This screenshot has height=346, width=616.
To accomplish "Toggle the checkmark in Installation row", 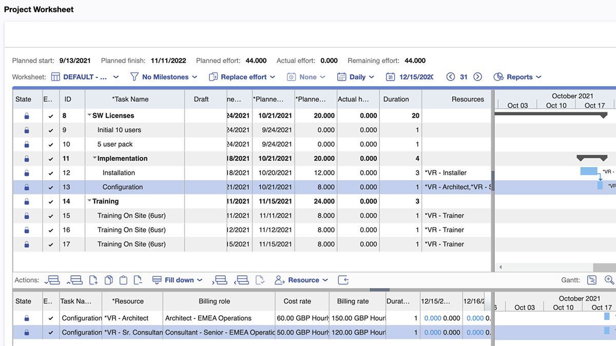I will (x=50, y=173).
